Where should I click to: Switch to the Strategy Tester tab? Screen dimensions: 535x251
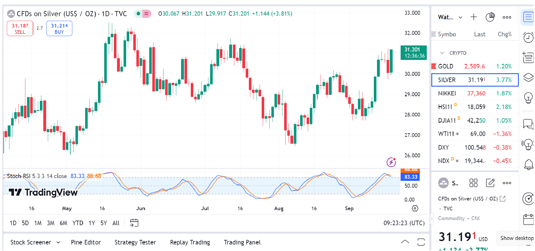click(135, 242)
